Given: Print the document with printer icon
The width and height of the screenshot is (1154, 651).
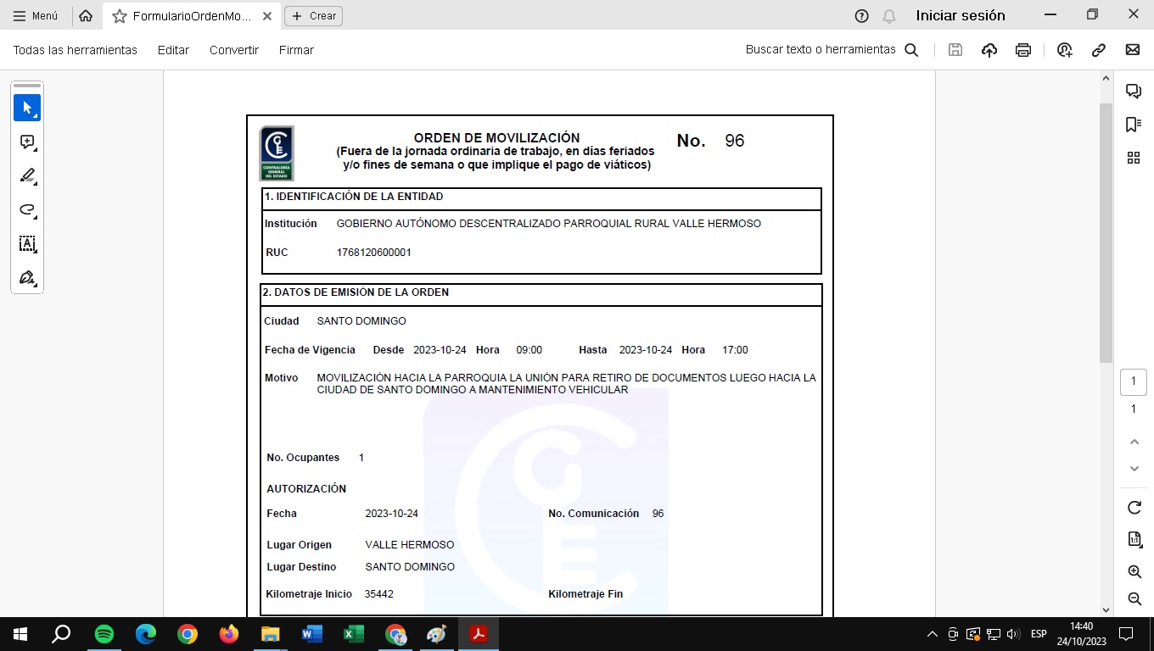Looking at the screenshot, I should point(1023,50).
